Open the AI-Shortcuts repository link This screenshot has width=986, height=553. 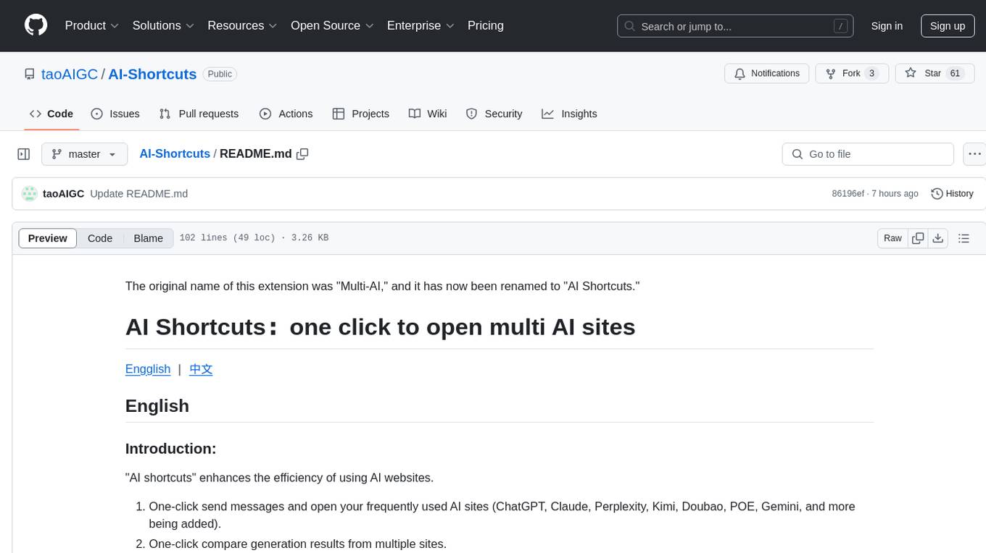152,74
